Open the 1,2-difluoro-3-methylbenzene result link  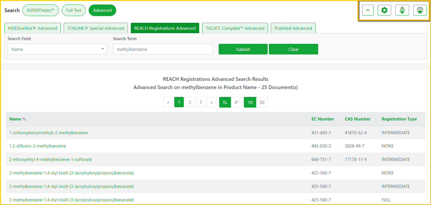(x=38, y=146)
